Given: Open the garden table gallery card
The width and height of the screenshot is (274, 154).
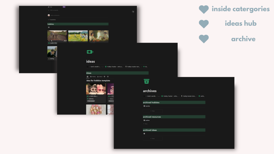Looking at the screenshot, I should 99,36.
